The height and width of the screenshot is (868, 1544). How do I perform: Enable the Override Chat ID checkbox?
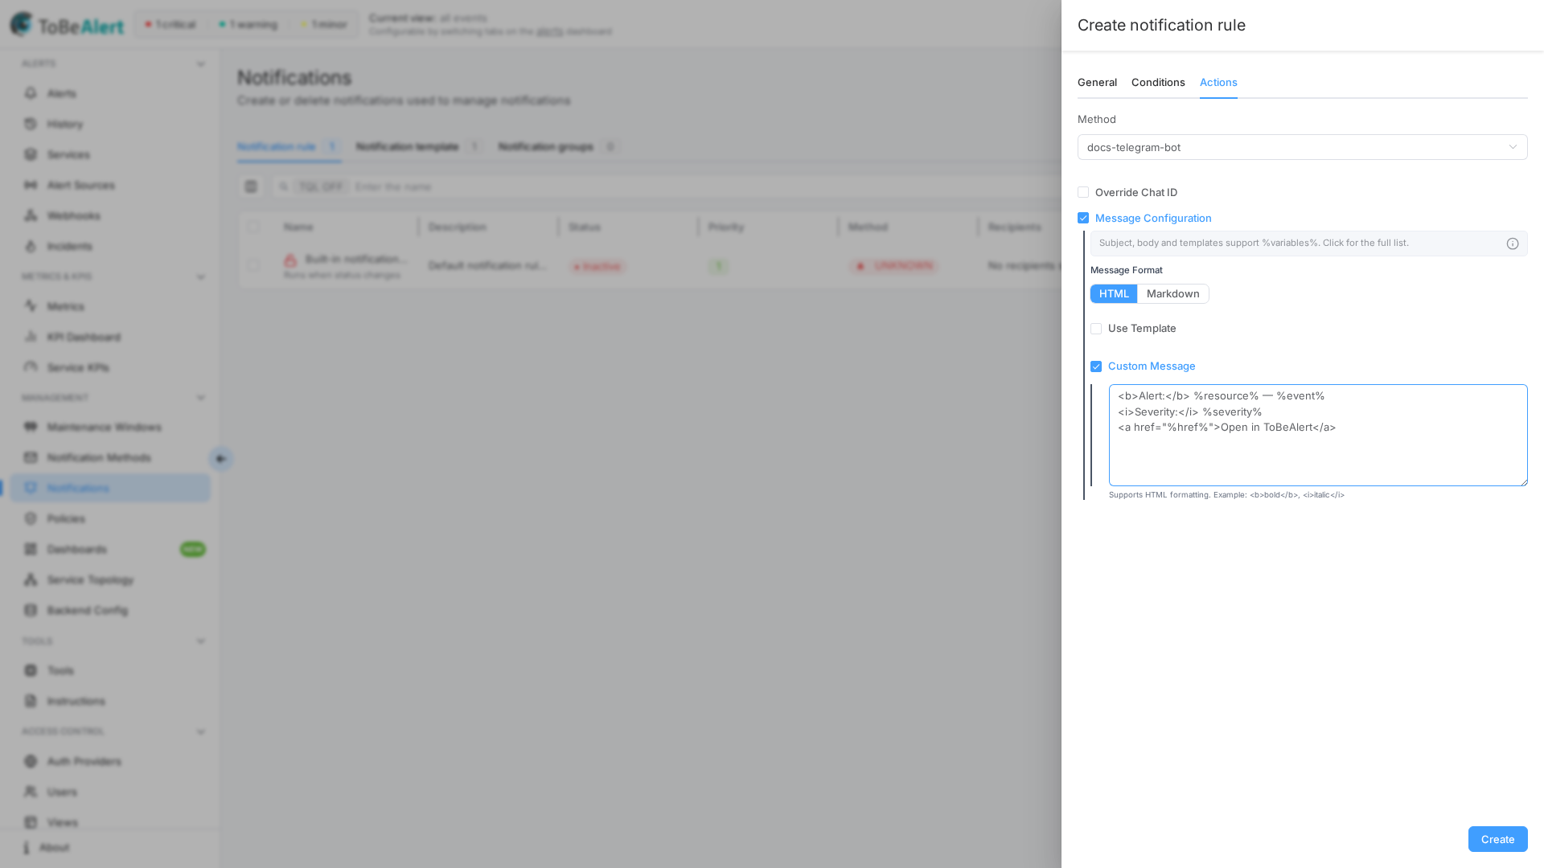click(1083, 192)
